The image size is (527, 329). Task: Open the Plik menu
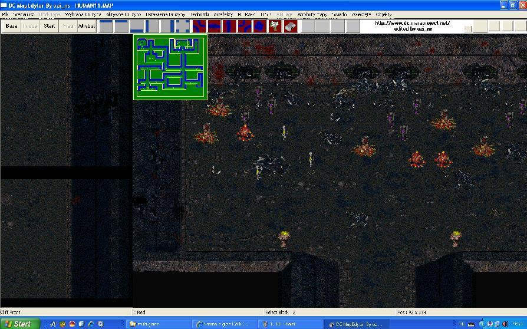[5, 15]
